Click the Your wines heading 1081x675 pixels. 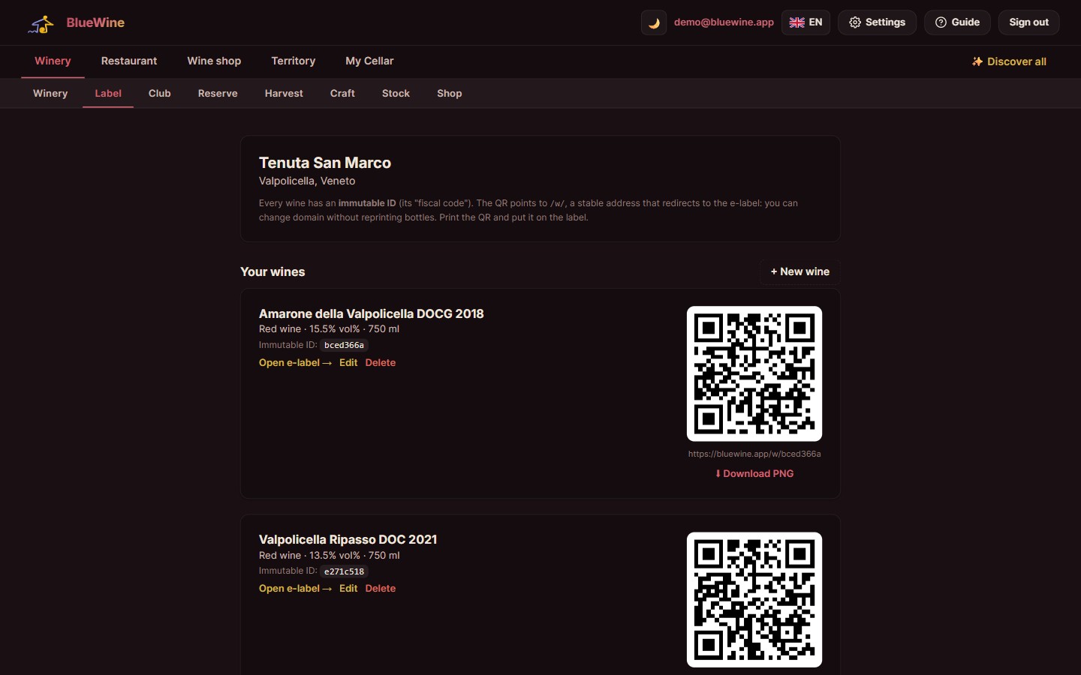[x=273, y=271]
